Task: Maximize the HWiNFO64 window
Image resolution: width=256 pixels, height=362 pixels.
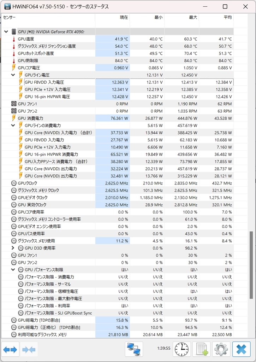Action: coord(225,6)
